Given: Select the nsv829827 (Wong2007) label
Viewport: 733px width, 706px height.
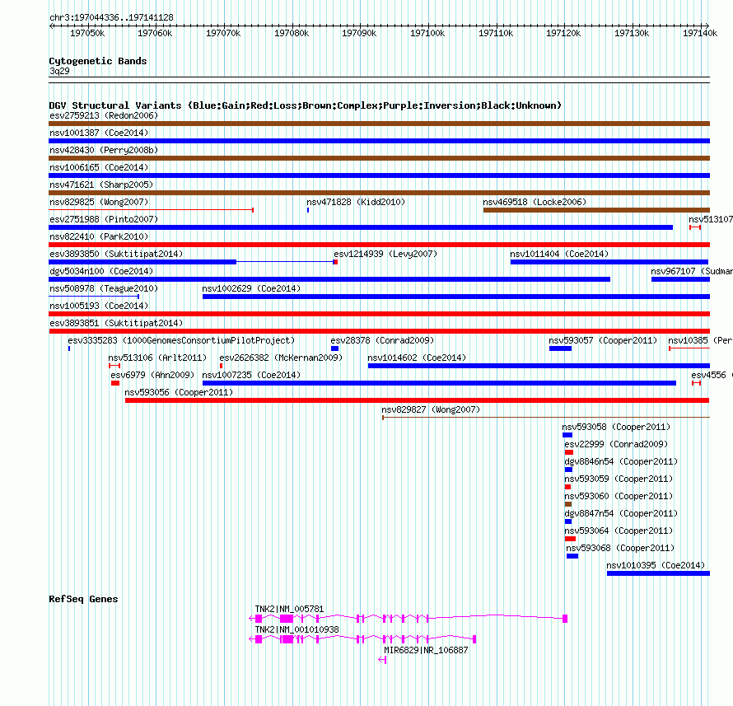Looking at the screenshot, I should pos(431,409).
